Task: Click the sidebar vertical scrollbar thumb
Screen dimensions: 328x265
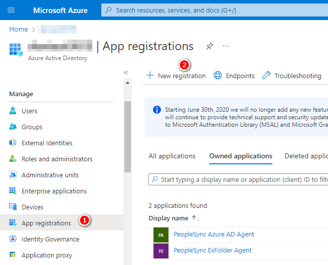Action: pos(127,137)
